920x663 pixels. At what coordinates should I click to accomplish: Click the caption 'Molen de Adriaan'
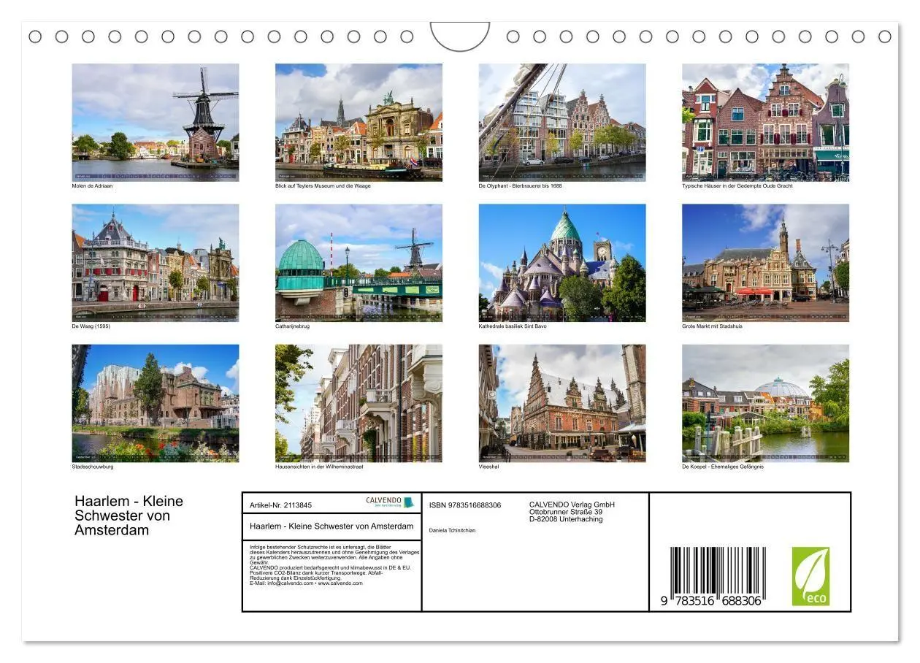click(92, 186)
